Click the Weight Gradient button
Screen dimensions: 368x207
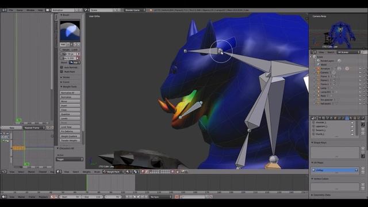pyautogui.click(x=70, y=136)
